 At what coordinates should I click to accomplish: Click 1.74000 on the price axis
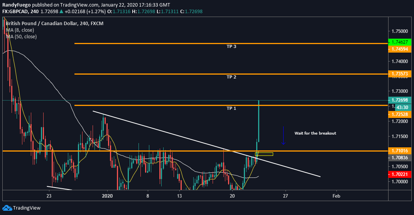pos(400,61)
